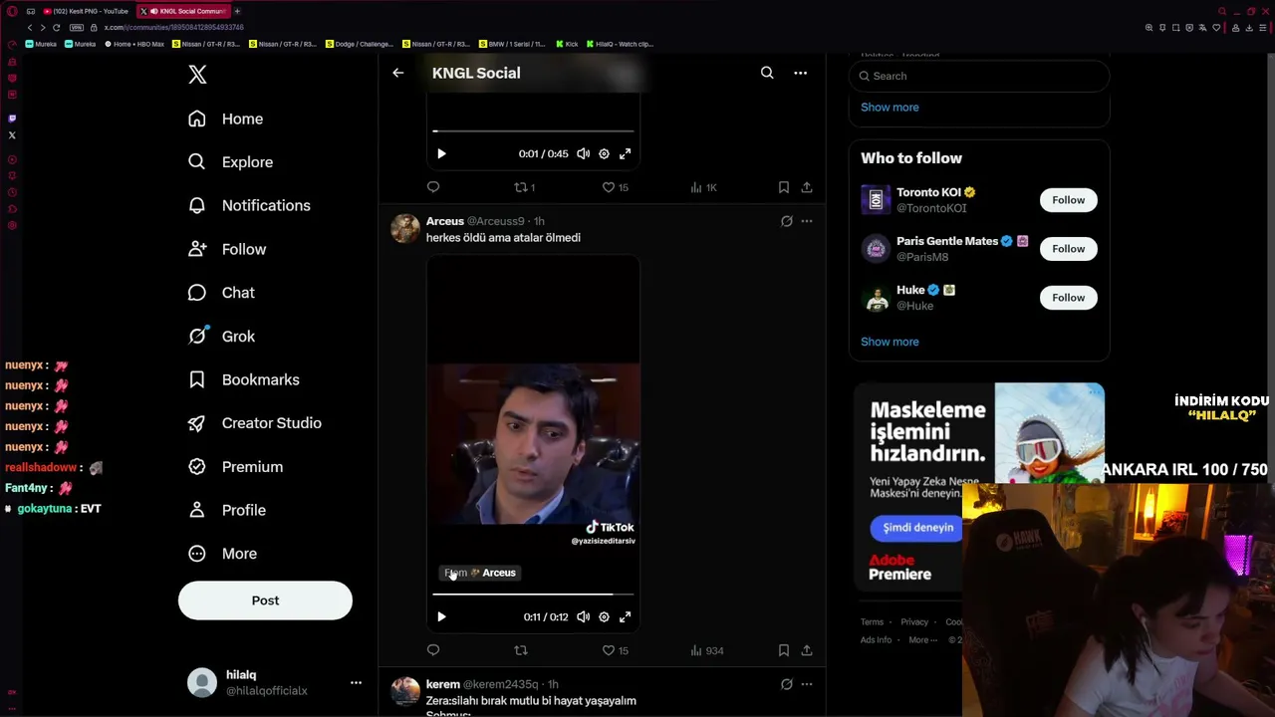Expand the More item in the sidebar
This screenshot has height=717, width=1275.
pos(222,554)
